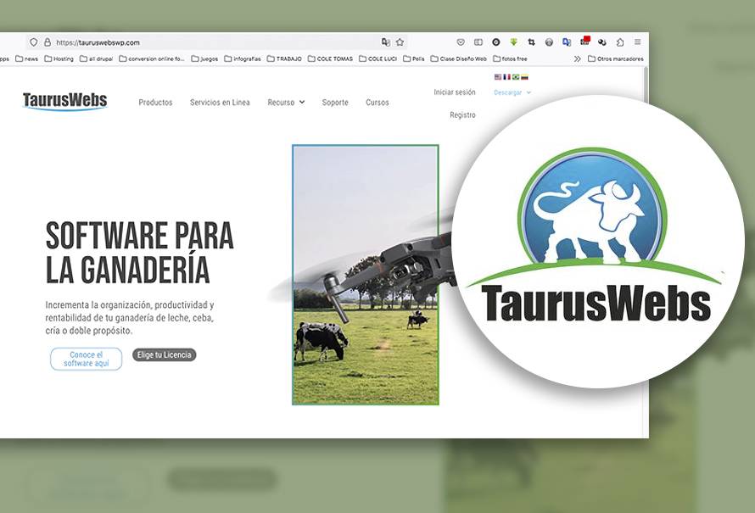The image size is (755, 513).
Task: Select the French flag language icon
Action: point(506,76)
